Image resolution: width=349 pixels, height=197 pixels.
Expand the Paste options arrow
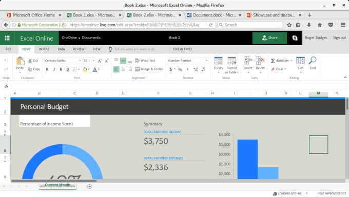[20, 72]
